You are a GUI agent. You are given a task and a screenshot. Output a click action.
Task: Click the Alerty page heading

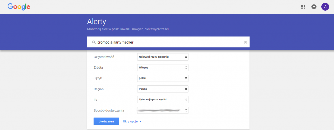[97, 22]
